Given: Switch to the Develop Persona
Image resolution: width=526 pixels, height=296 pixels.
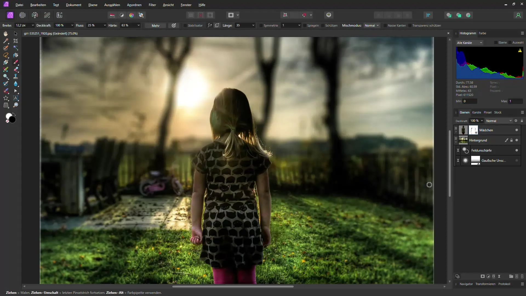Looking at the screenshot, I should pyautogui.click(x=35, y=15).
